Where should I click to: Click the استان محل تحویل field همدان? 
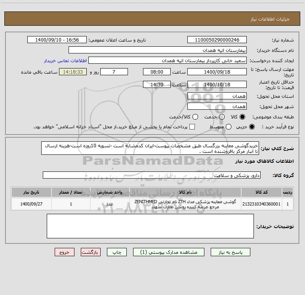pyautogui.click(x=217, y=96)
